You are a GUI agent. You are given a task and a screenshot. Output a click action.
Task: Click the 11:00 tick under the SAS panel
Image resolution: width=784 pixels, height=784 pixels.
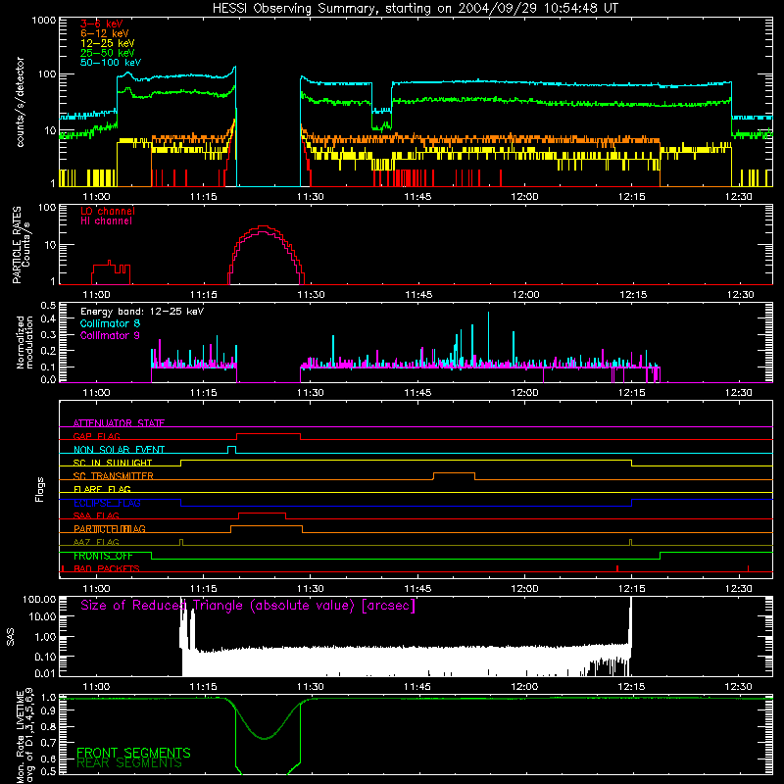coord(96,687)
